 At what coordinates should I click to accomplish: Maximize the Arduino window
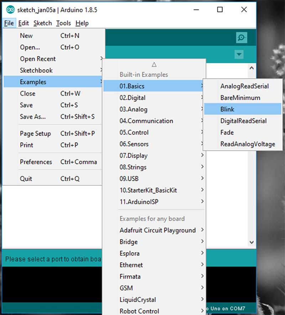pyautogui.click(x=220, y=10)
